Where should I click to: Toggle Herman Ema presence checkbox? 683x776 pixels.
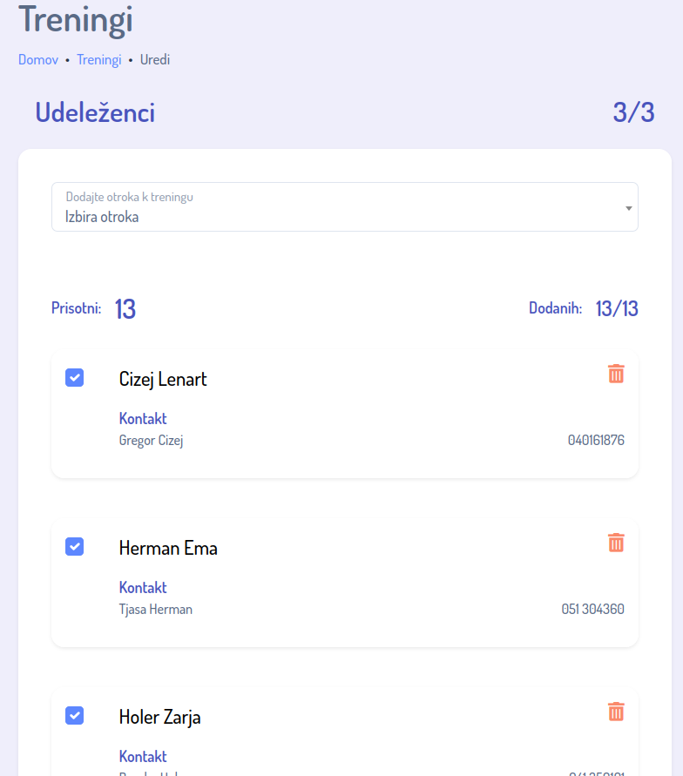point(75,546)
